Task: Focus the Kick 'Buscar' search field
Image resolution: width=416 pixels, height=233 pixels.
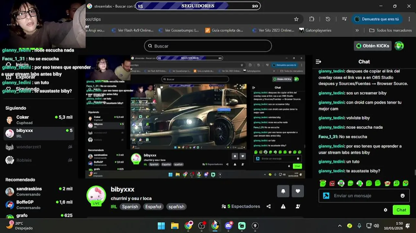Action: pos(208,46)
